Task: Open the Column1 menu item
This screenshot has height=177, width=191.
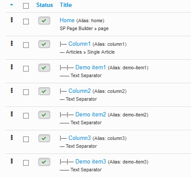Action: coord(79,44)
